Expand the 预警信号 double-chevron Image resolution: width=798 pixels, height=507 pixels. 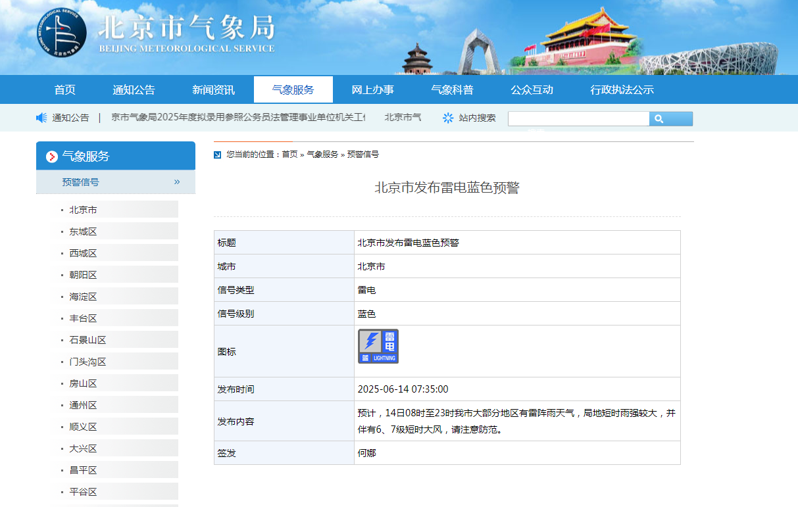(x=177, y=181)
